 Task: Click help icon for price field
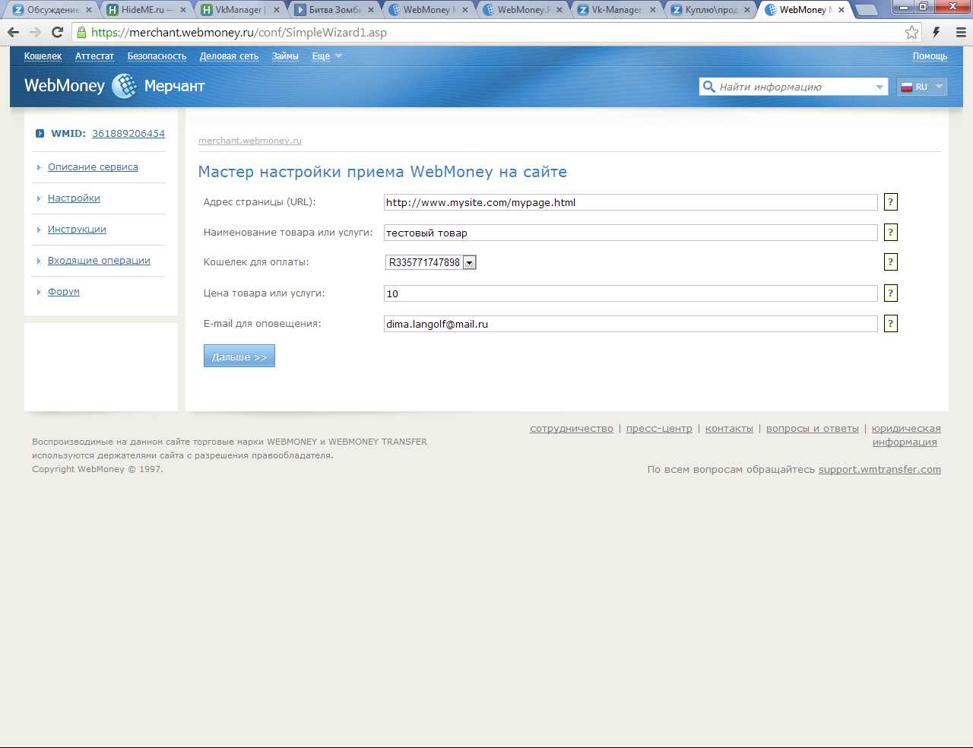[891, 293]
